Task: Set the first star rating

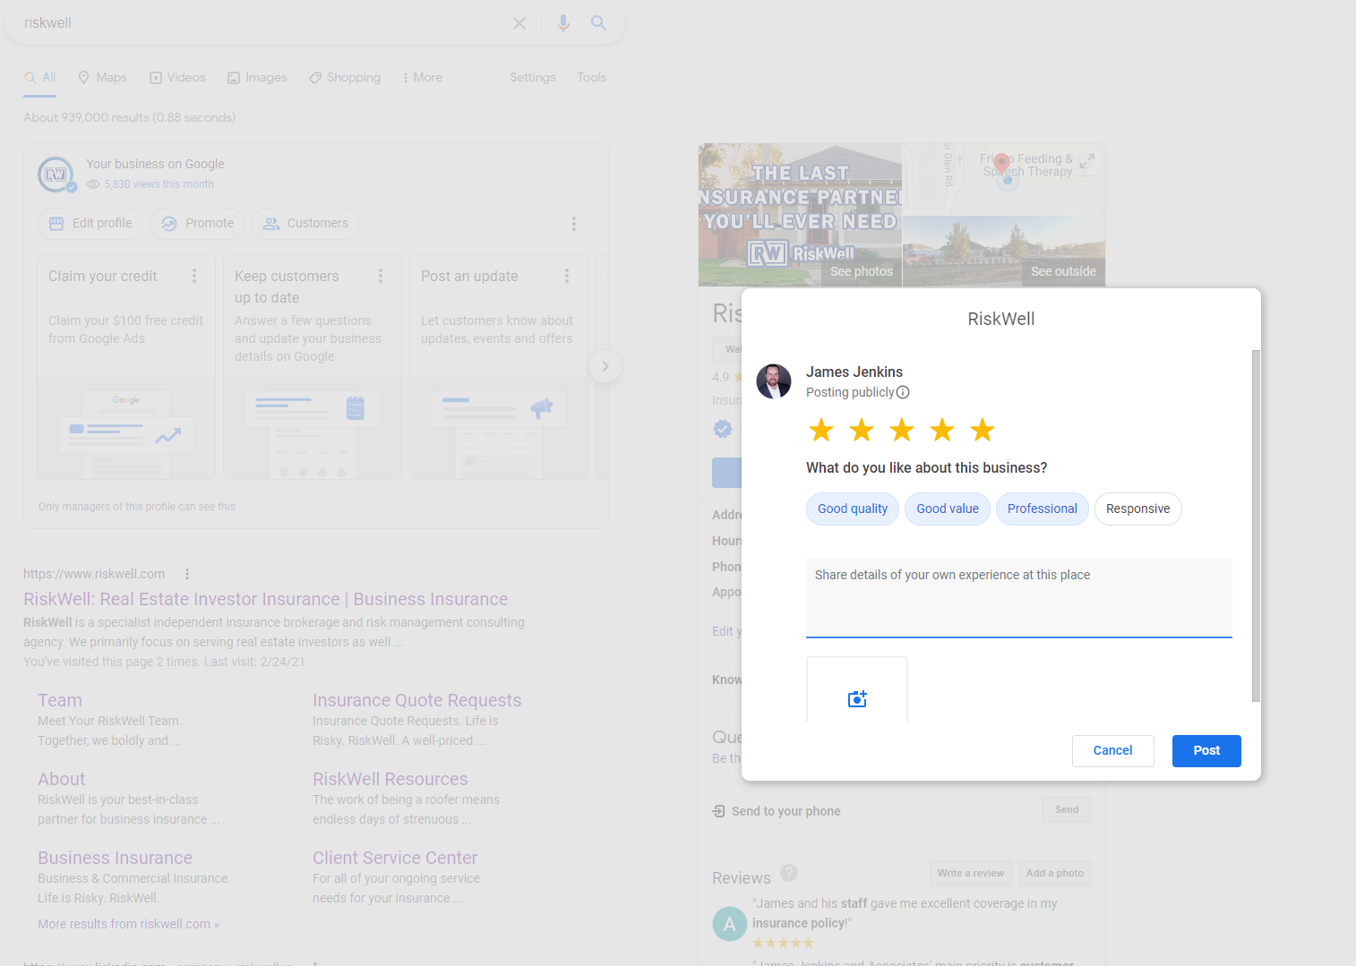Action: click(x=821, y=431)
